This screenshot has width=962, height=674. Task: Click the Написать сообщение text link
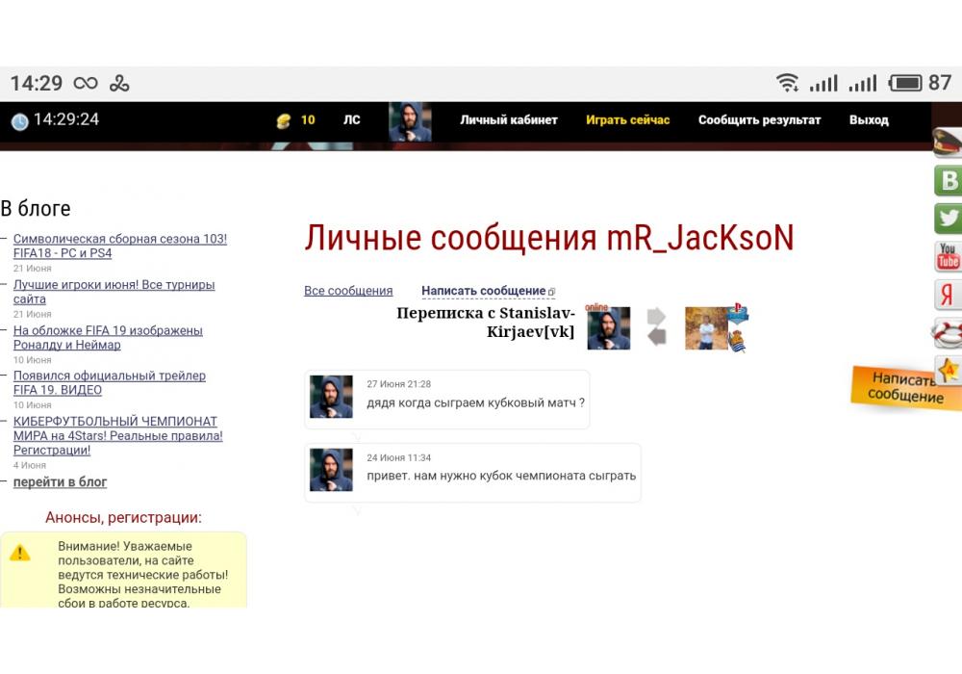click(483, 291)
